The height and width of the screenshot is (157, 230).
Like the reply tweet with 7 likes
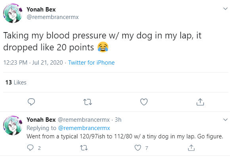(138, 148)
